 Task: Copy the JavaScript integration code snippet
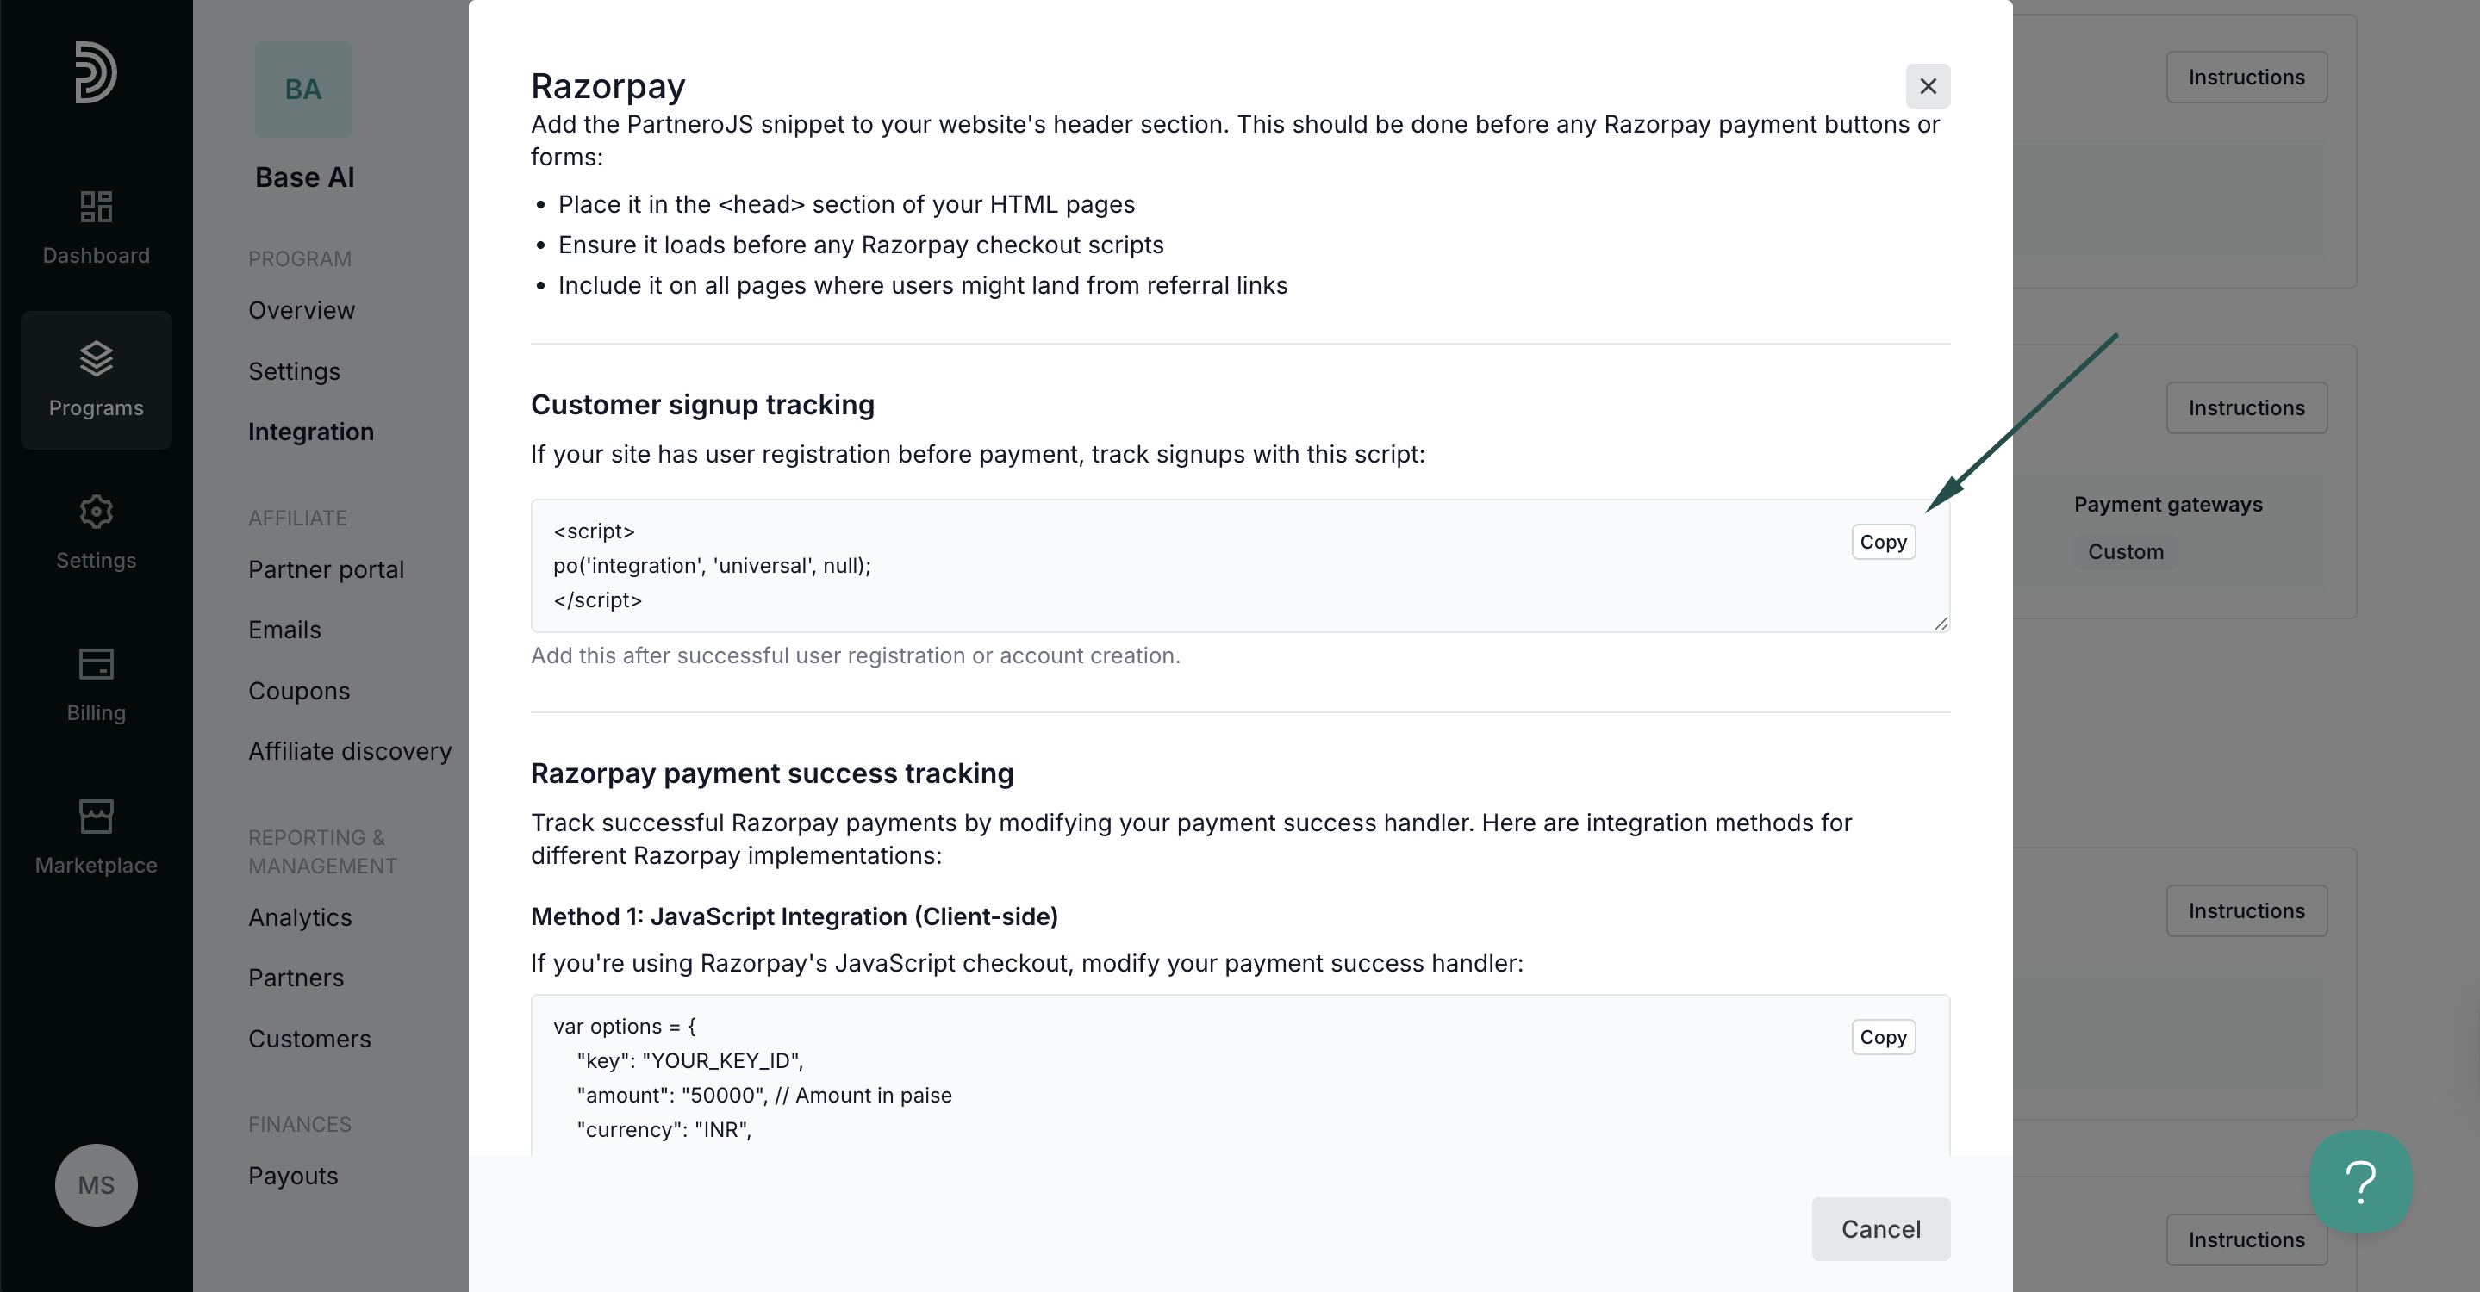tap(1883, 1037)
